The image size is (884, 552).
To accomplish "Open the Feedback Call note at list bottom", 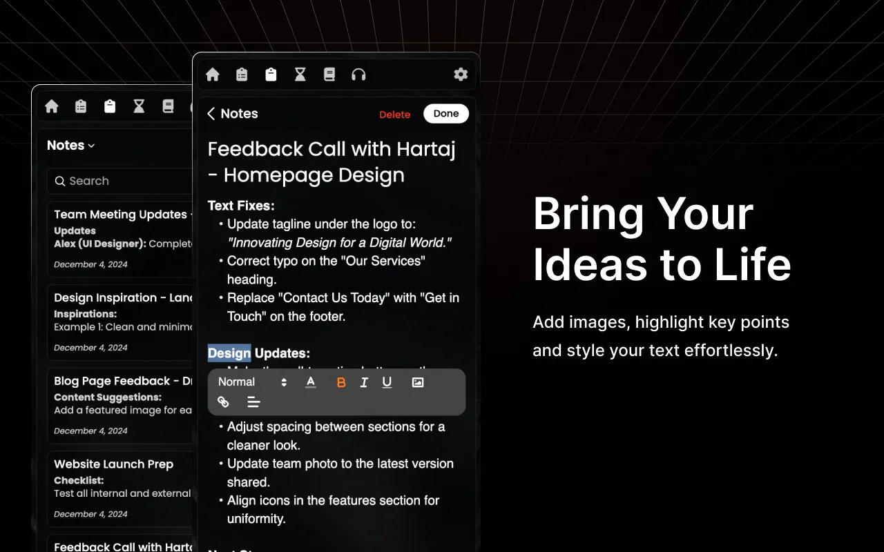I will coord(119,544).
